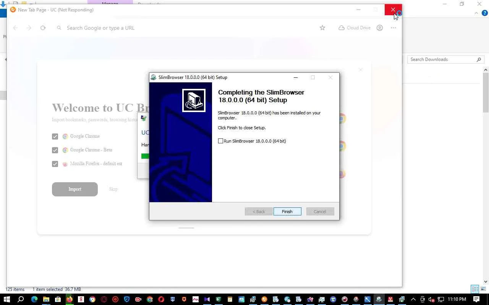Open the blue hammer taskbar icon
Image resolution: width=489 pixels, height=305 pixels.
tap(368, 299)
